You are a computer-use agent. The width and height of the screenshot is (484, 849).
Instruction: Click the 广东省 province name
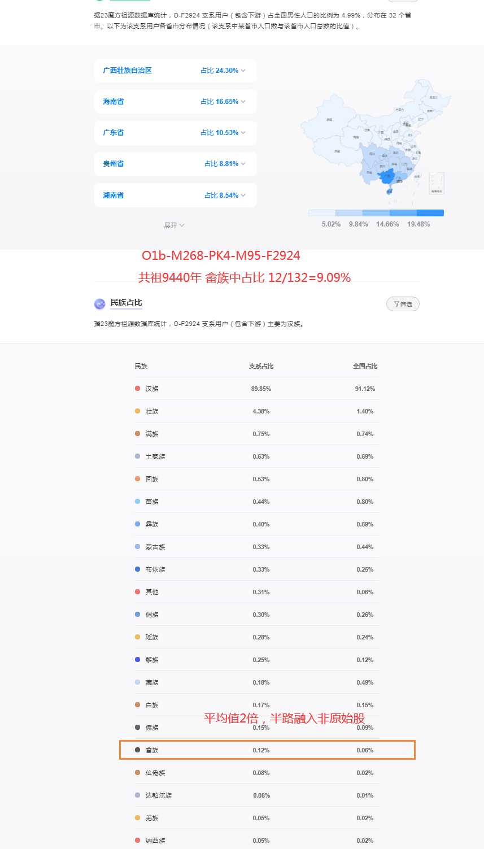[113, 133]
